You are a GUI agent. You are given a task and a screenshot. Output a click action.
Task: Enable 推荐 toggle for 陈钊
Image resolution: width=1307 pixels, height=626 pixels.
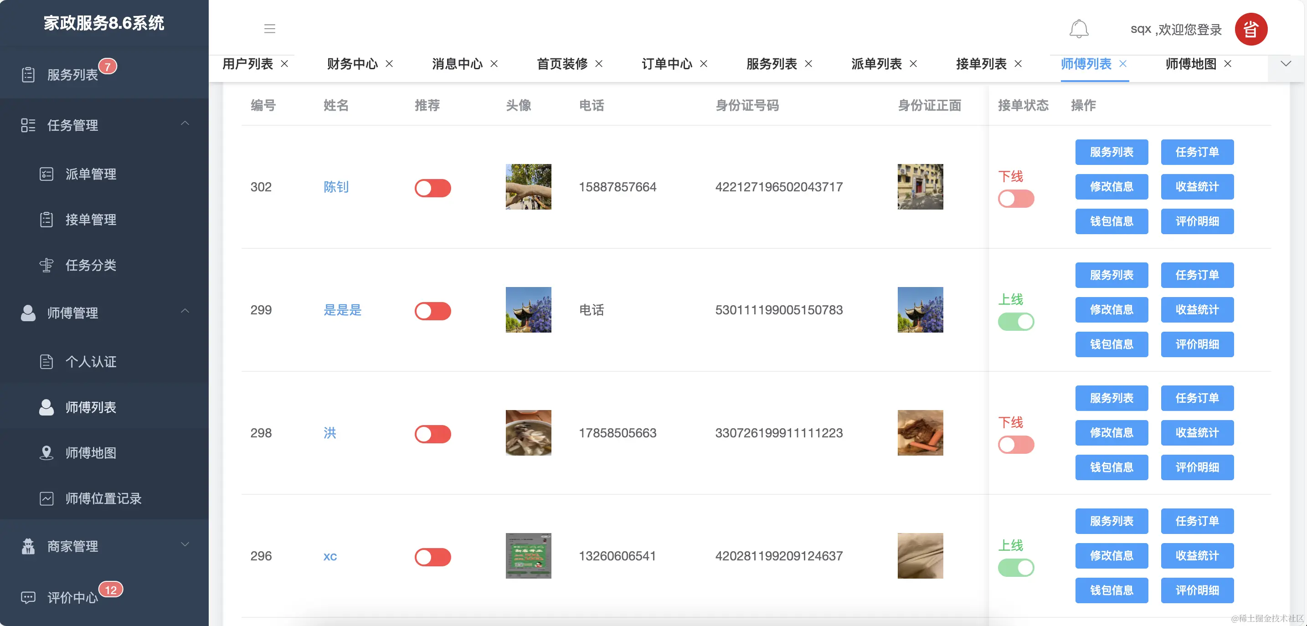click(432, 188)
